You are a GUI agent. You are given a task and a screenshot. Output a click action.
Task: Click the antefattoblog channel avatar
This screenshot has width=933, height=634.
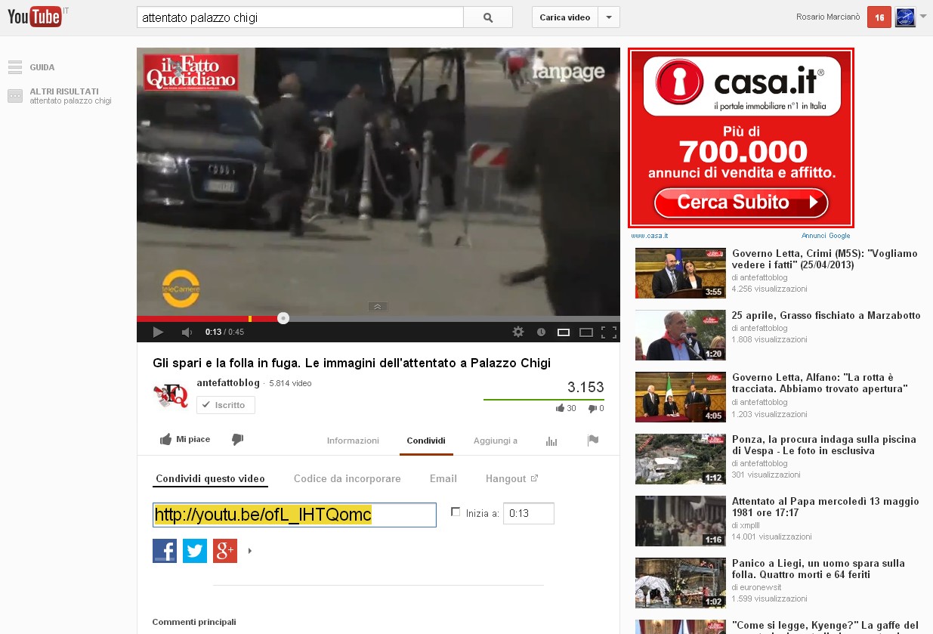pyautogui.click(x=171, y=395)
